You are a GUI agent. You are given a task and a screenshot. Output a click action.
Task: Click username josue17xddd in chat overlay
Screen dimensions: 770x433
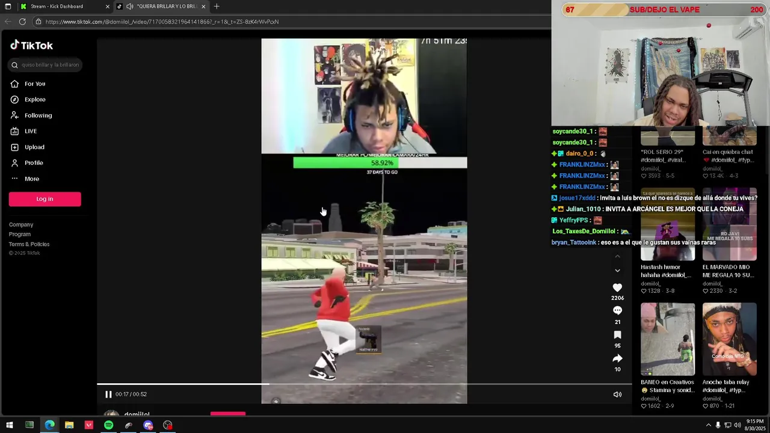(577, 198)
